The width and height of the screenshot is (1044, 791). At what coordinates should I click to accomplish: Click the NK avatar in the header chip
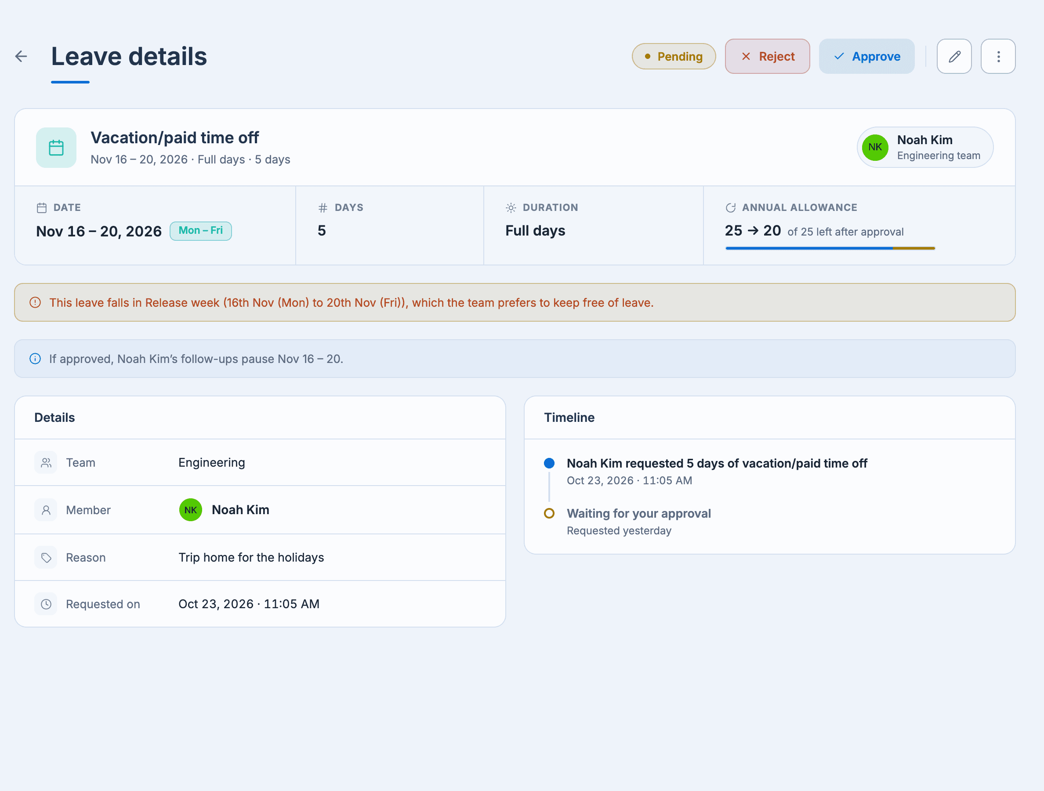point(874,147)
